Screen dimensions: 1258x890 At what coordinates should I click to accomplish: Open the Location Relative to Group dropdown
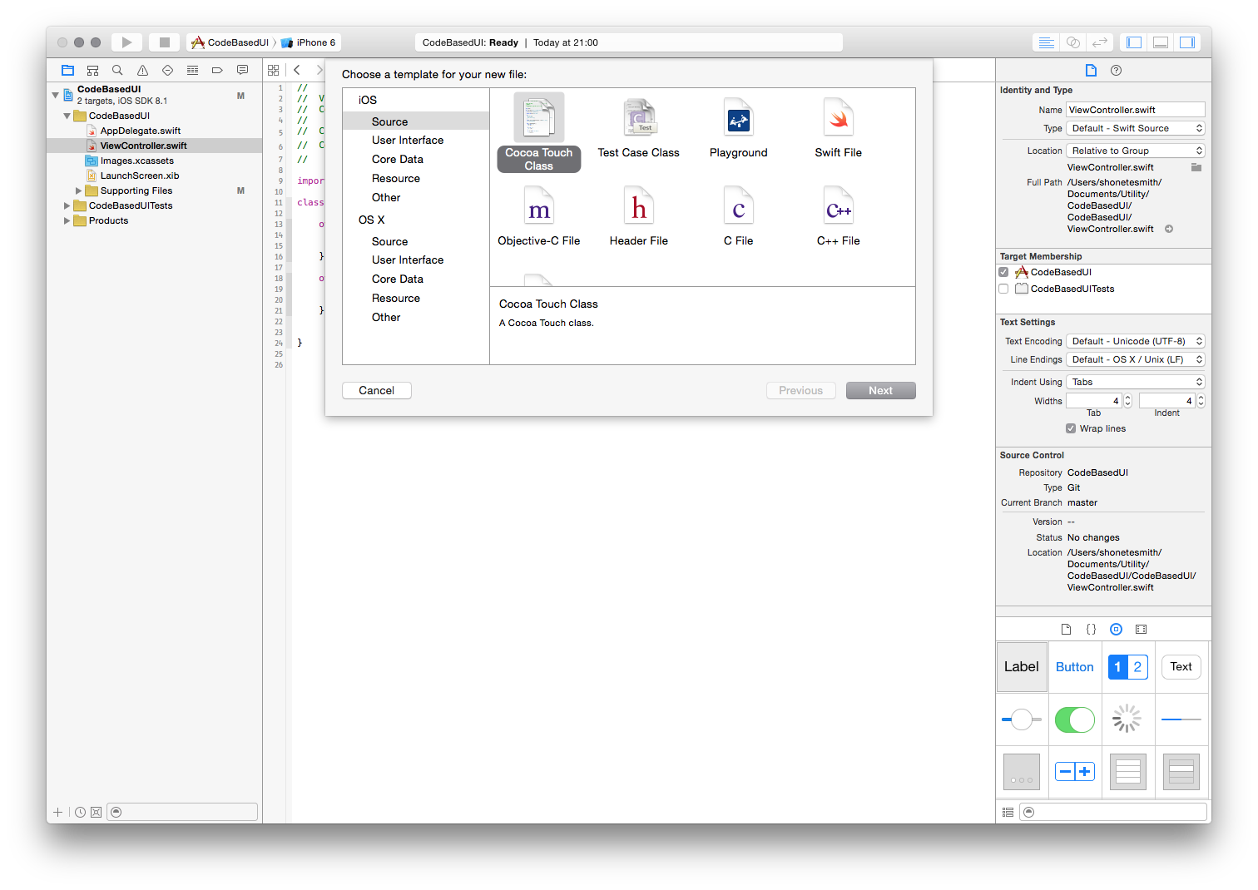click(1136, 151)
